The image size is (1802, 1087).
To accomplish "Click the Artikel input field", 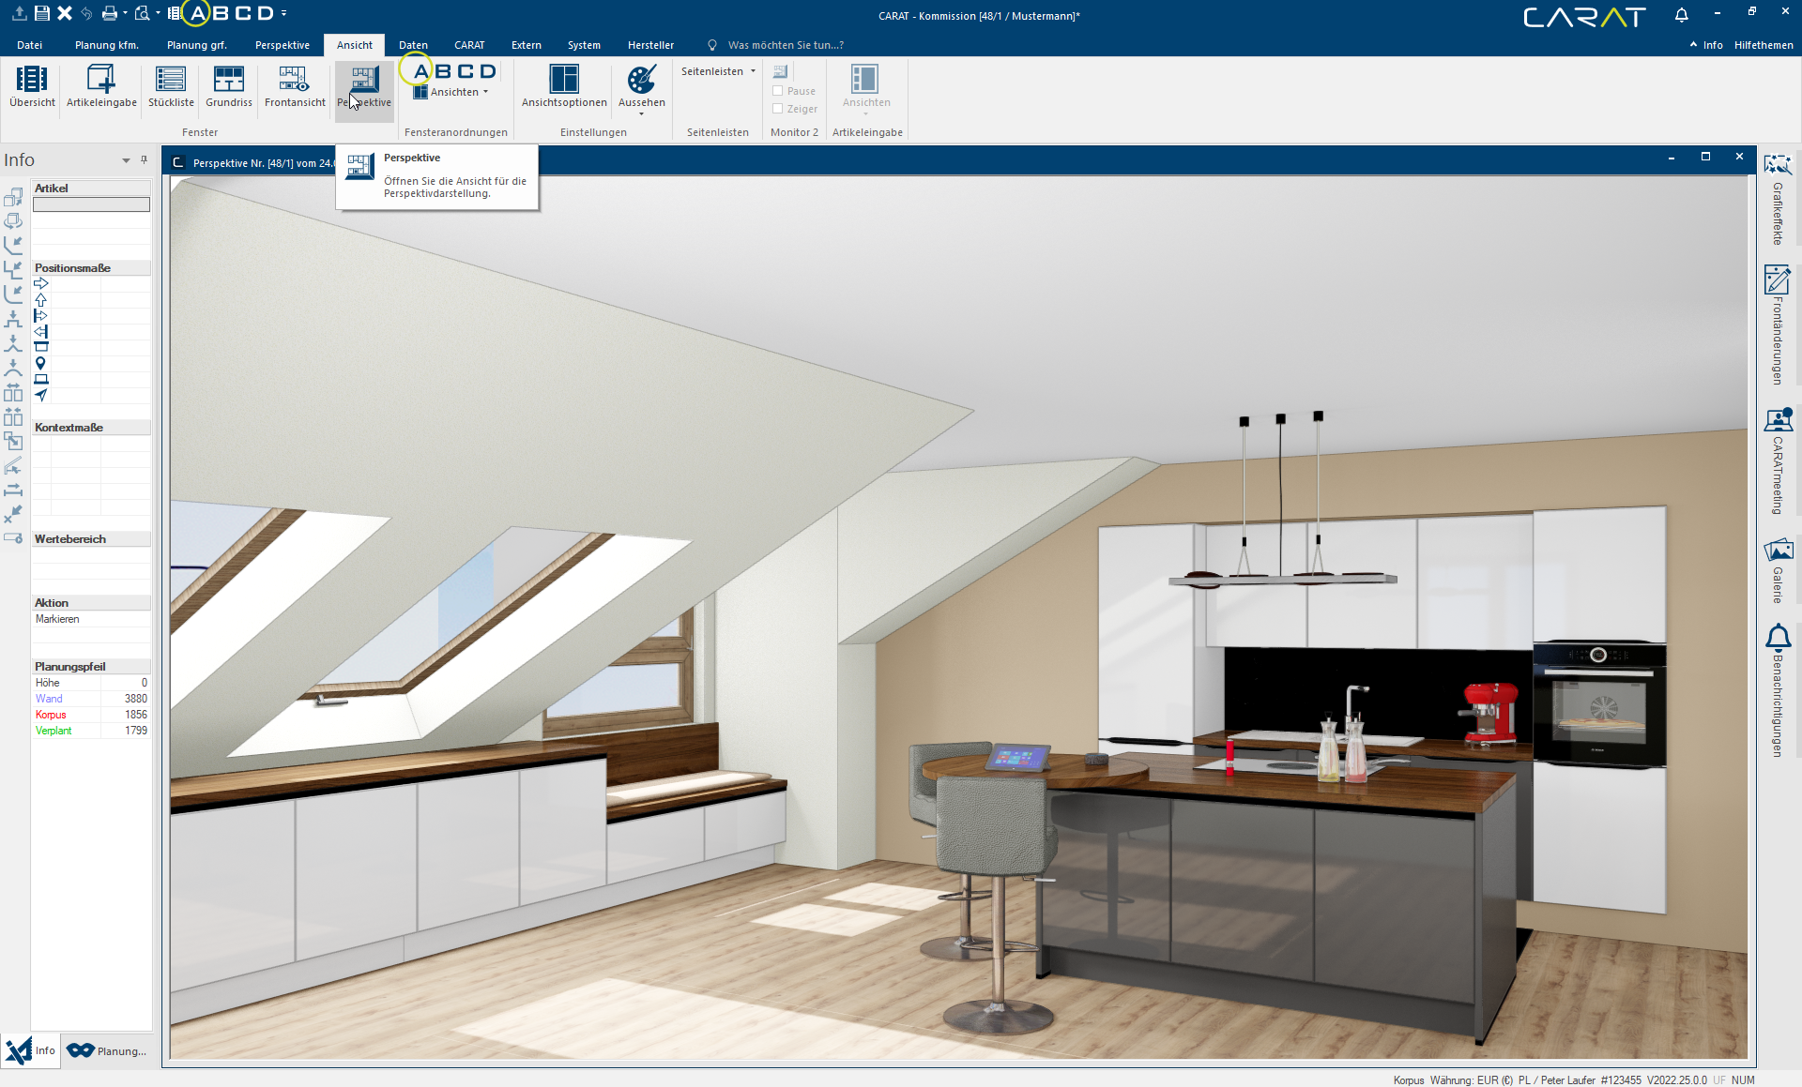I will [91, 204].
